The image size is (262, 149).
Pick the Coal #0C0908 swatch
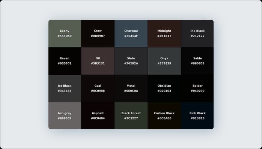coord(98,88)
